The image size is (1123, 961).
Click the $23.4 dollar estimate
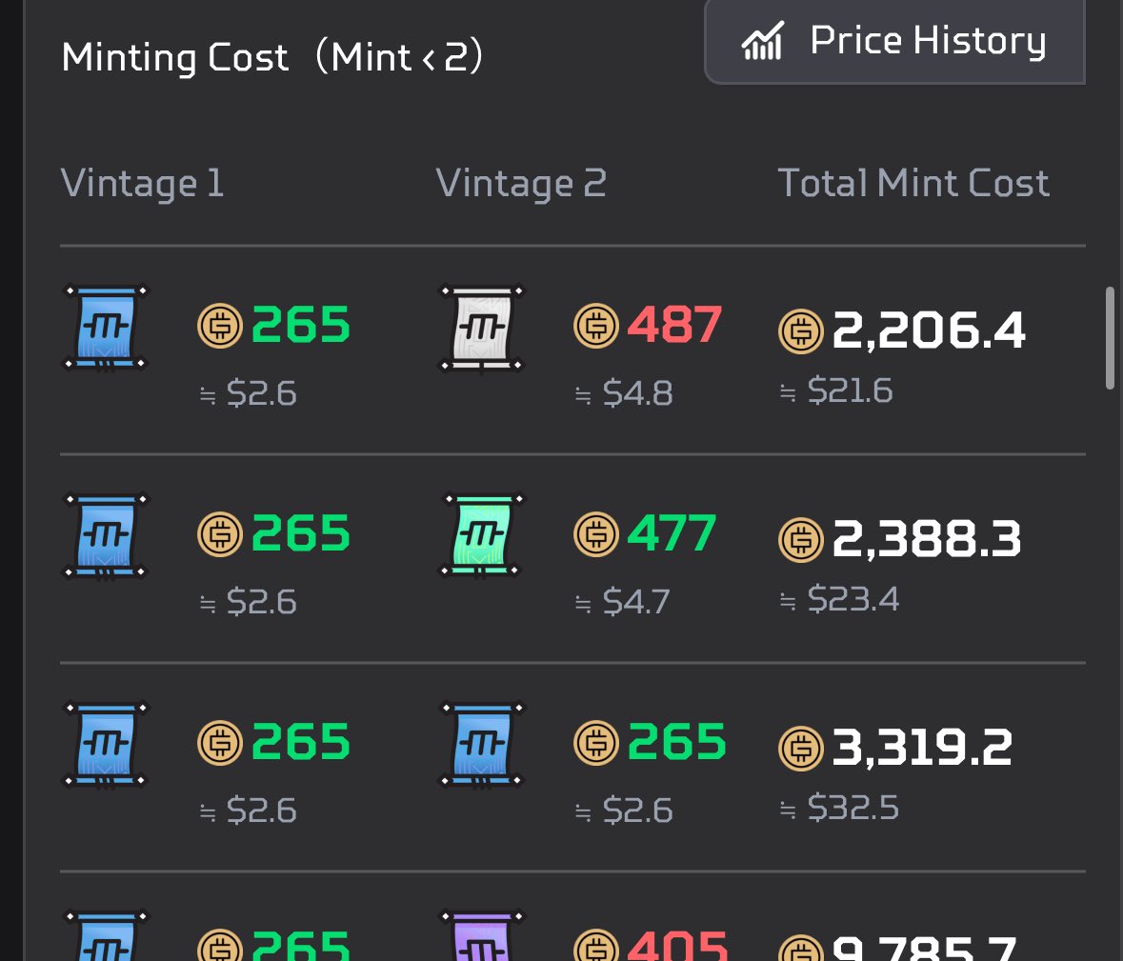coord(852,599)
